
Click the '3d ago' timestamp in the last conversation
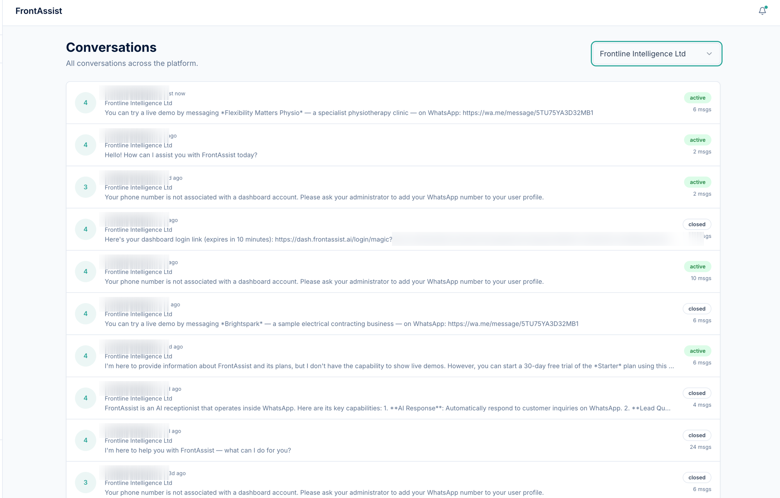[177, 473]
